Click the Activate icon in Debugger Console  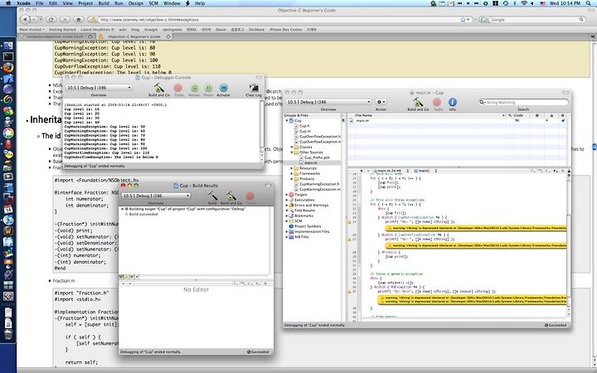point(224,90)
